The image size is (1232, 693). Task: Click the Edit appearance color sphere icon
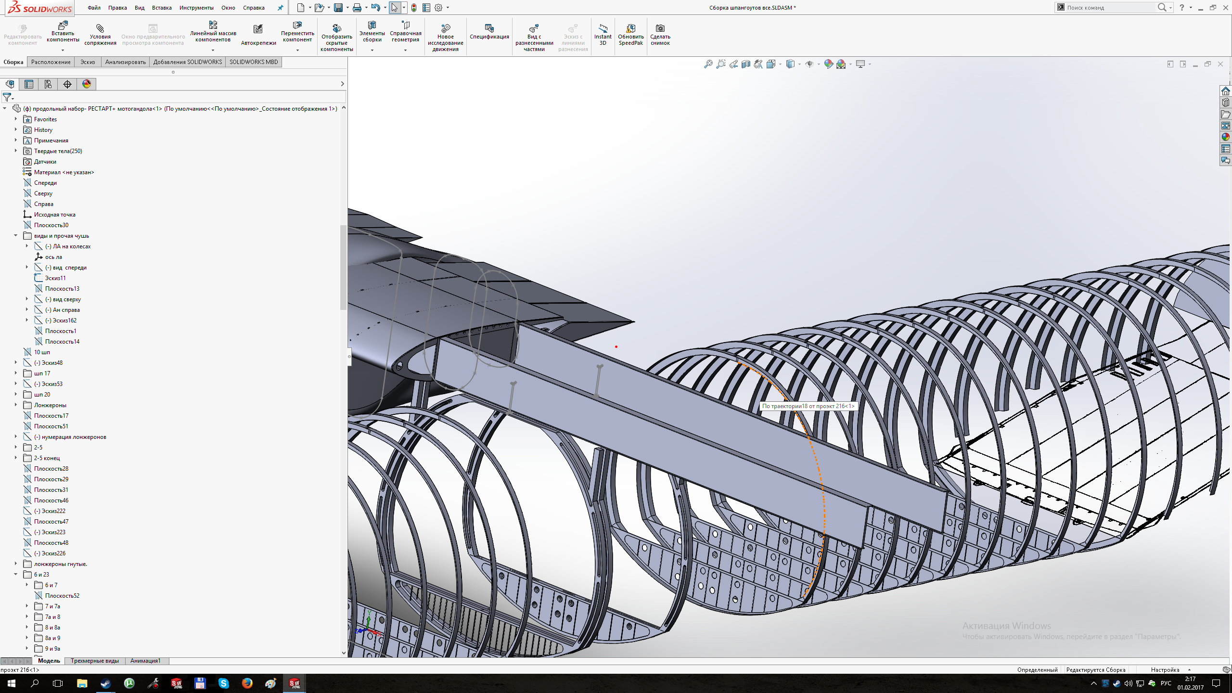coord(828,64)
